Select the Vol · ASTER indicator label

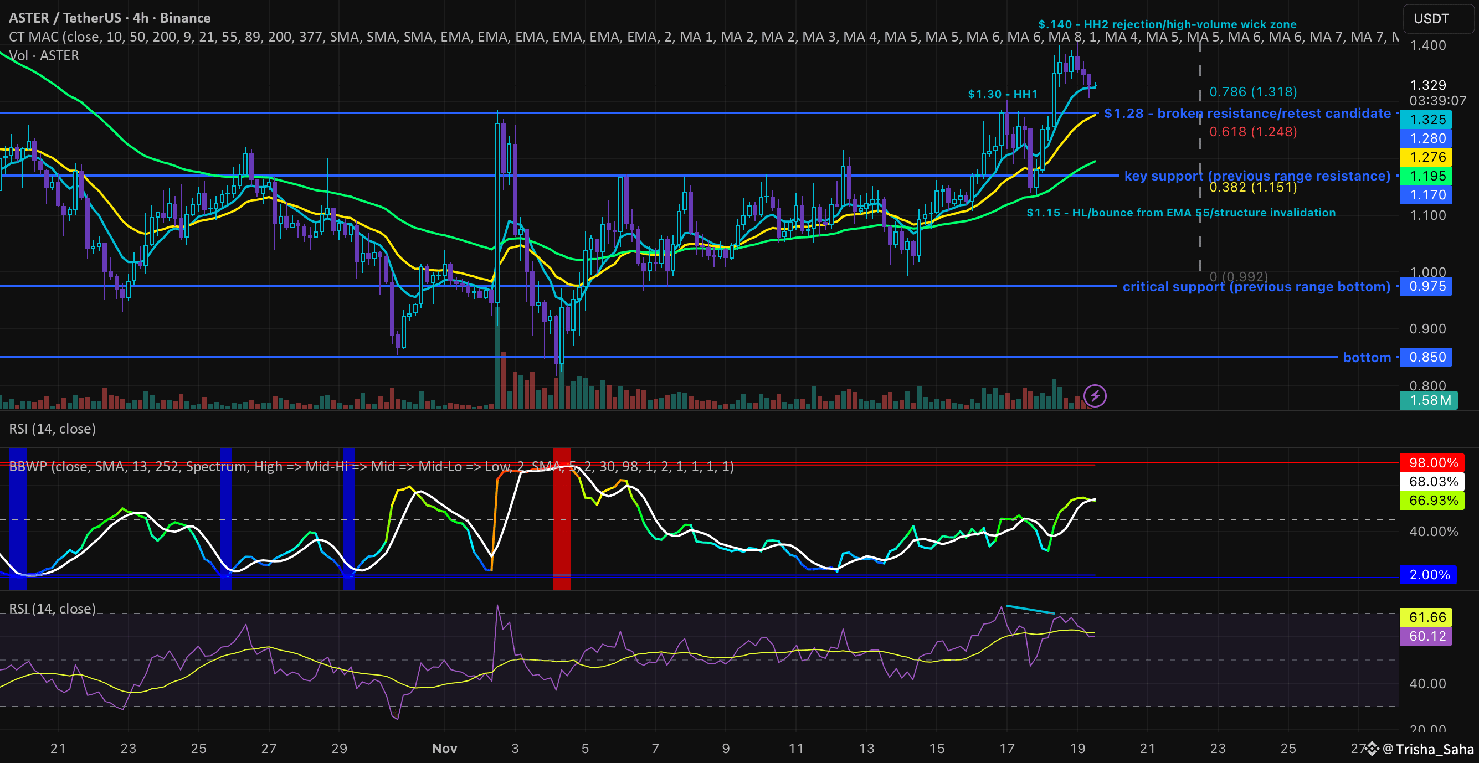coord(44,56)
